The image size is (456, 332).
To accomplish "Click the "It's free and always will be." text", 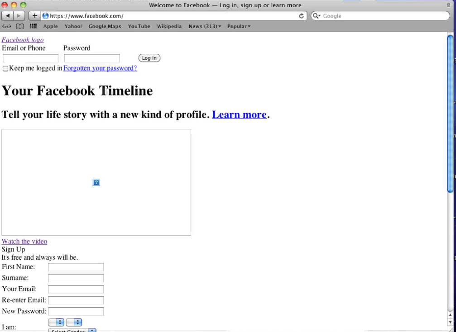I will point(40,257).
